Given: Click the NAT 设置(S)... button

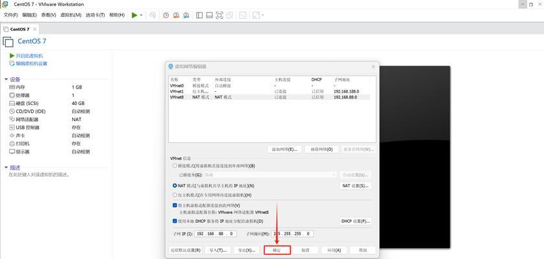Looking at the screenshot, I should pos(355,186).
